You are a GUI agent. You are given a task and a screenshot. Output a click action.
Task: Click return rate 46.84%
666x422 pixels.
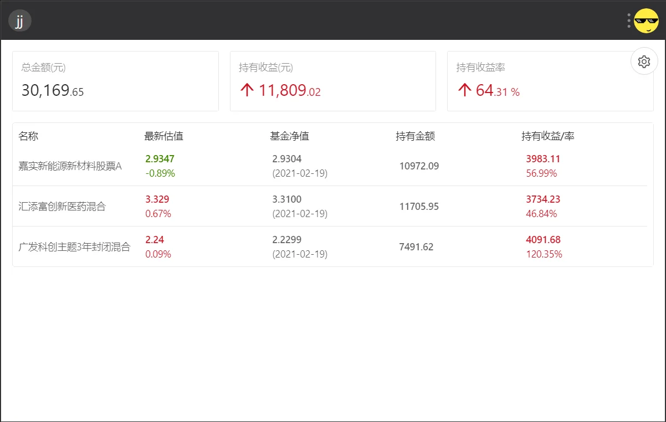coord(541,214)
